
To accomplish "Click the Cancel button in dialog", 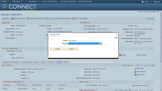I will point(72,49).
